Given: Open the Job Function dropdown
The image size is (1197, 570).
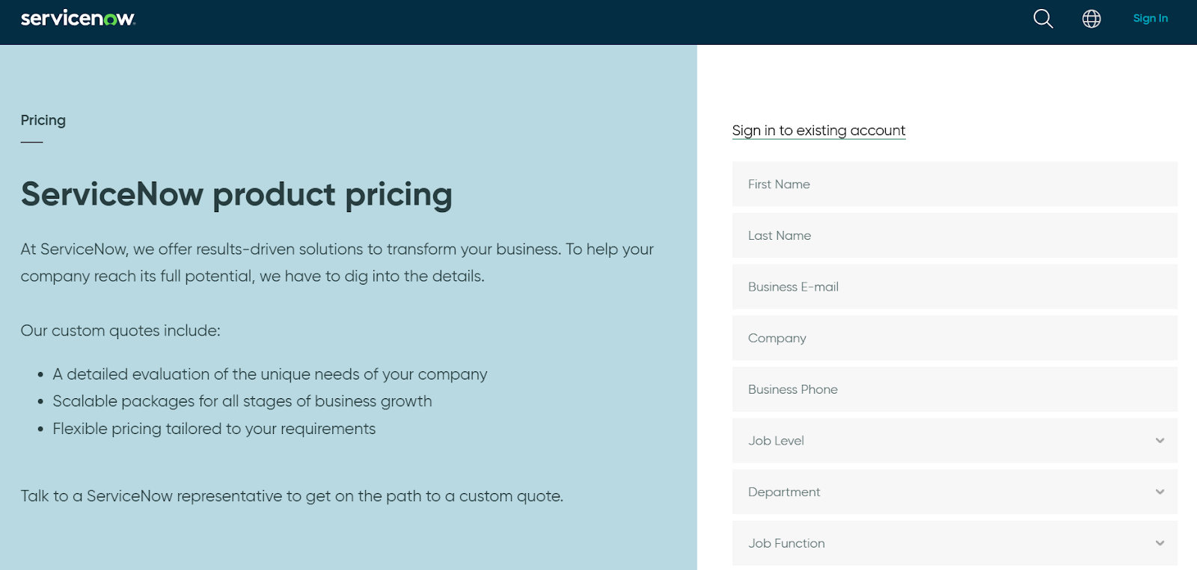Looking at the screenshot, I should pyautogui.click(x=954, y=544).
